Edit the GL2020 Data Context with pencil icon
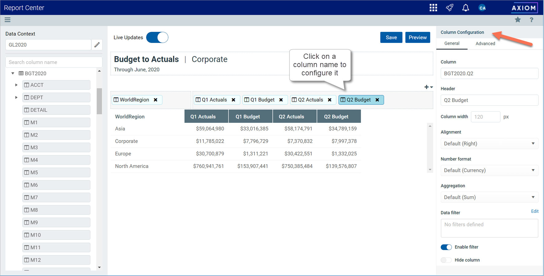Viewport: 544px width, 276px height. click(x=97, y=44)
